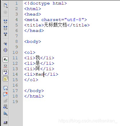Click the Expand All code icon
This screenshot has width=120, height=126.
coord(5,34)
